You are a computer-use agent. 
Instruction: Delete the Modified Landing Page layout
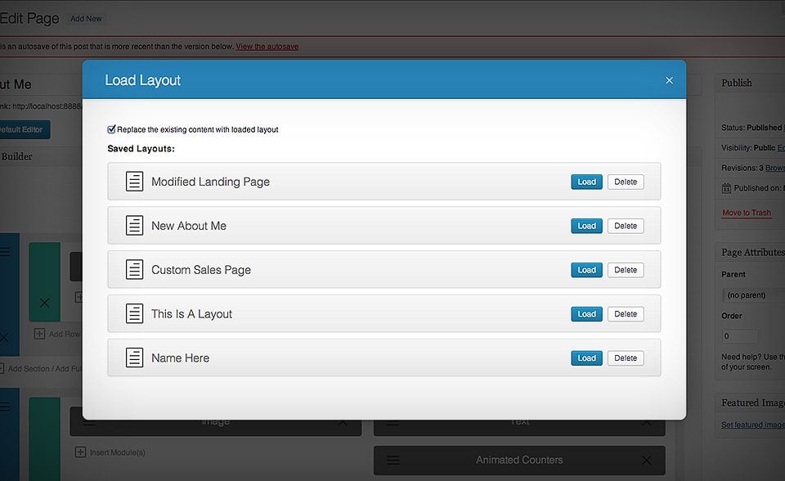click(626, 182)
